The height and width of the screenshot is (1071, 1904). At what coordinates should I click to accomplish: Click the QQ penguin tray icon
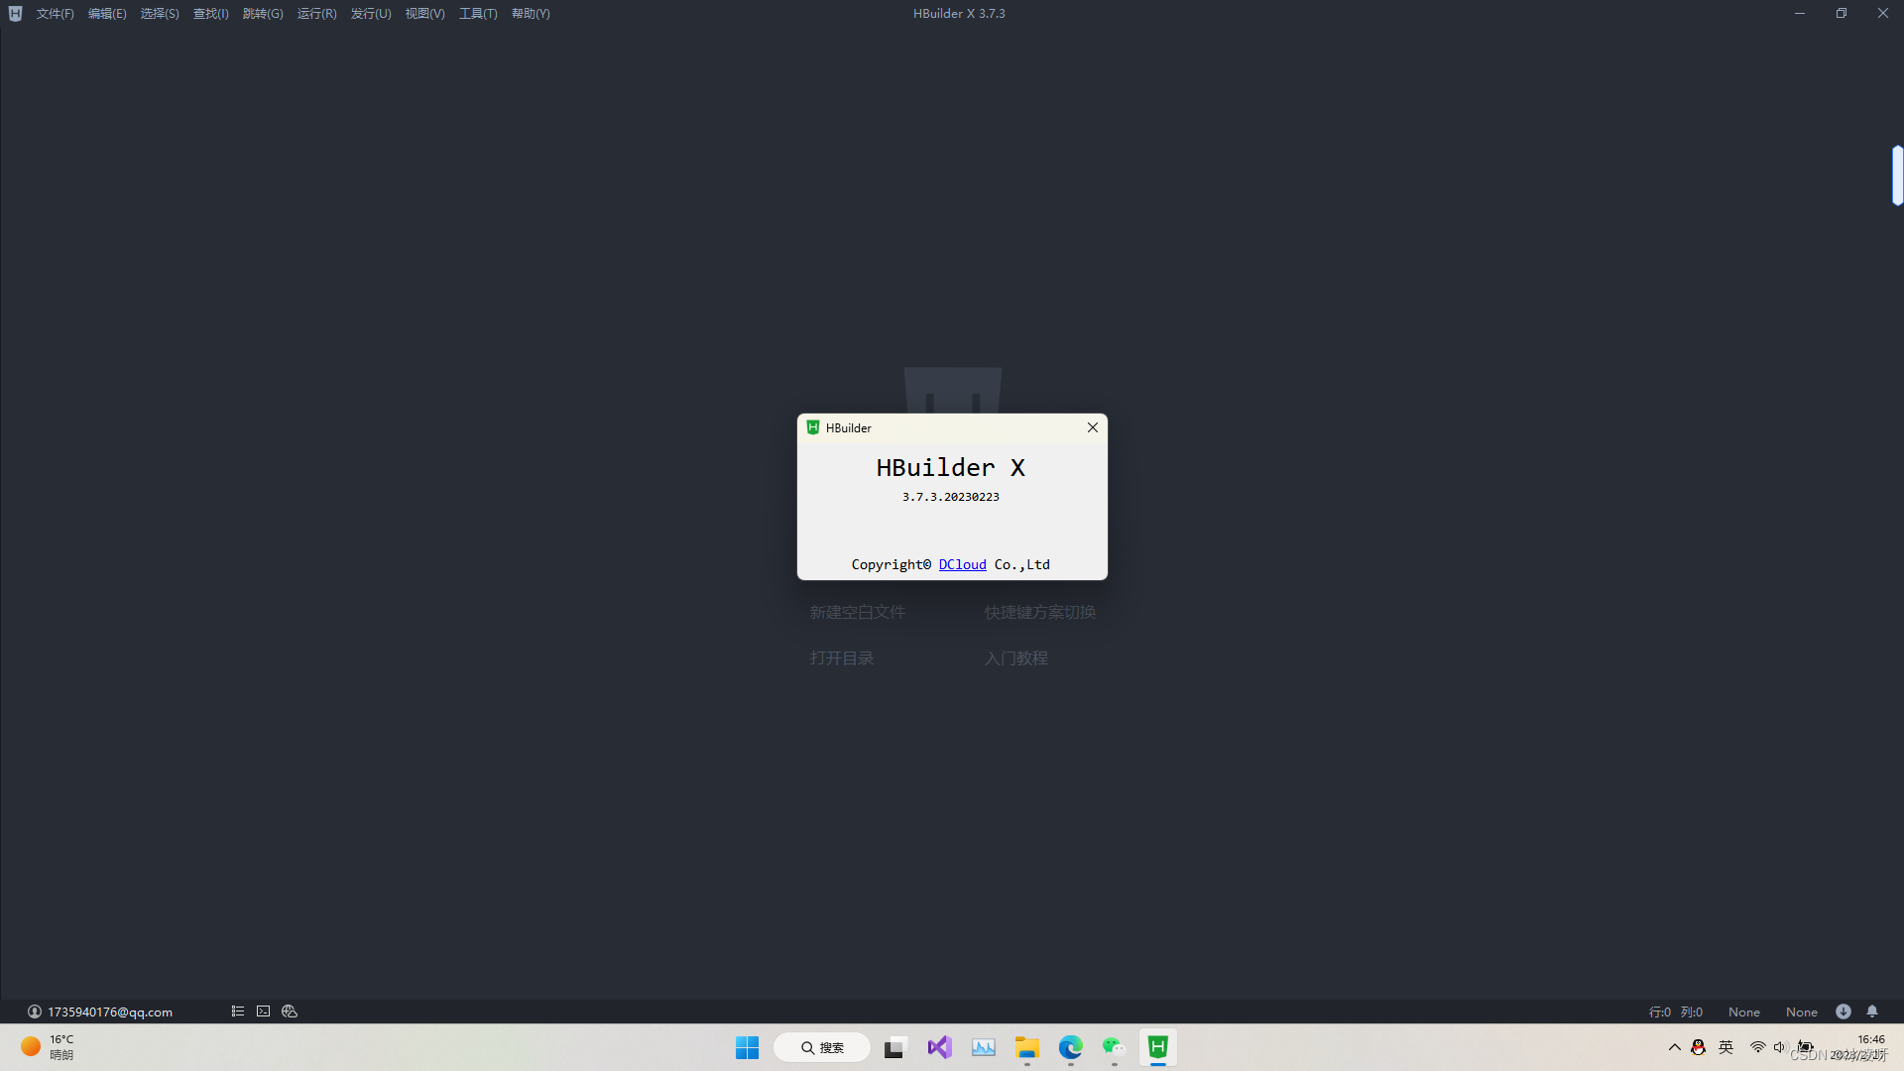(1698, 1047)
